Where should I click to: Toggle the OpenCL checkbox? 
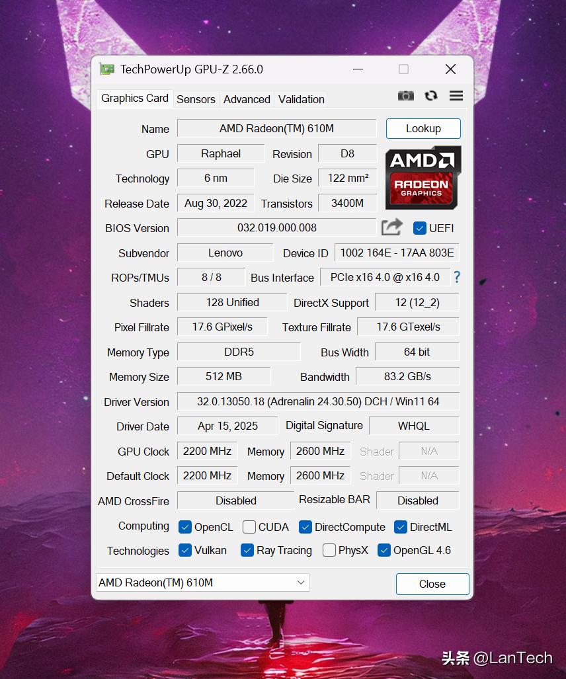pos(185,527)
